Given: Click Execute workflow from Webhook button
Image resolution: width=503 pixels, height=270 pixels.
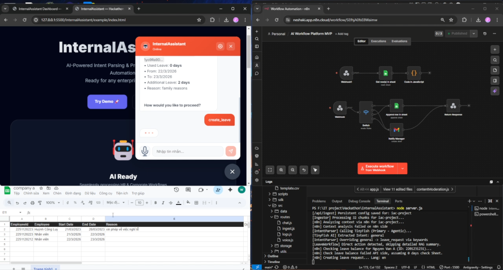Looking at the screenshot, I should [x=378, y=168].
